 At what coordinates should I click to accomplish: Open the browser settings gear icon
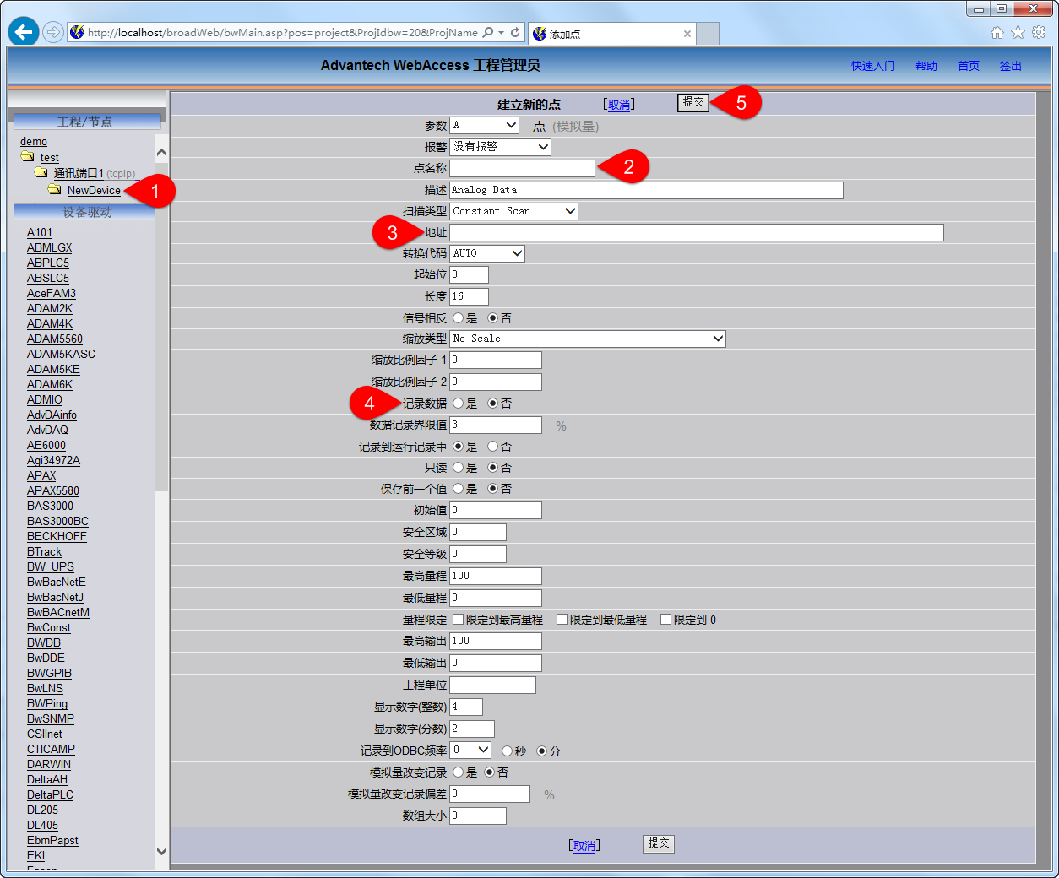(1039, 33)
